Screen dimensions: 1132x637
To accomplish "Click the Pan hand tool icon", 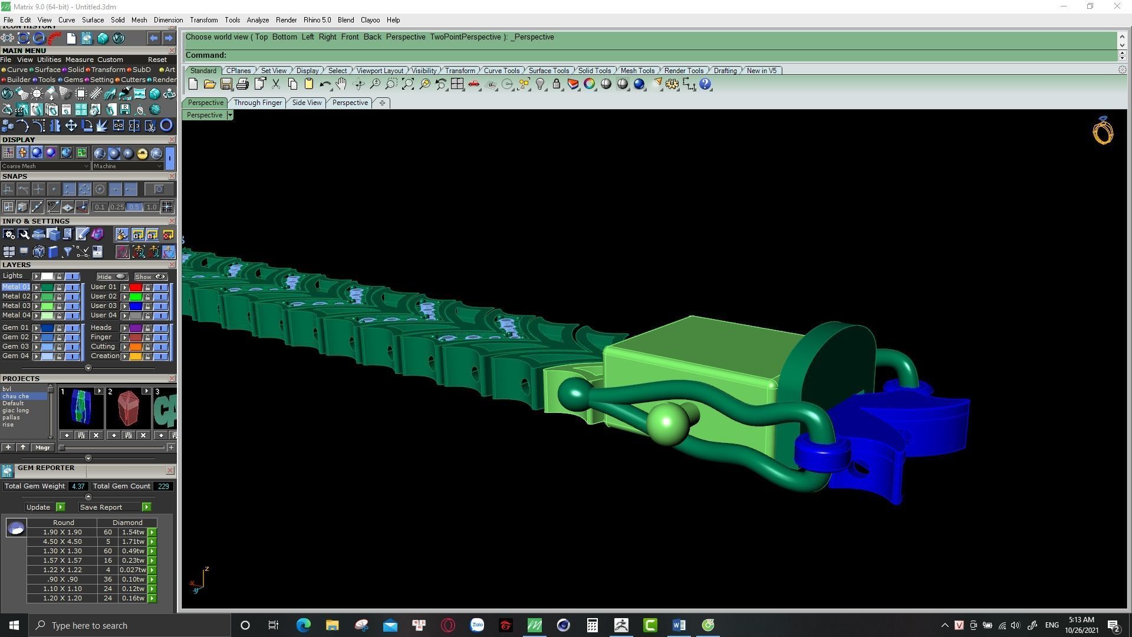I will pyautogui.click(x=341, y=84).
